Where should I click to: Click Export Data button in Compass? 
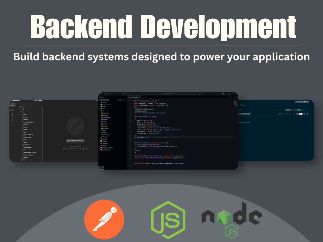245,114
